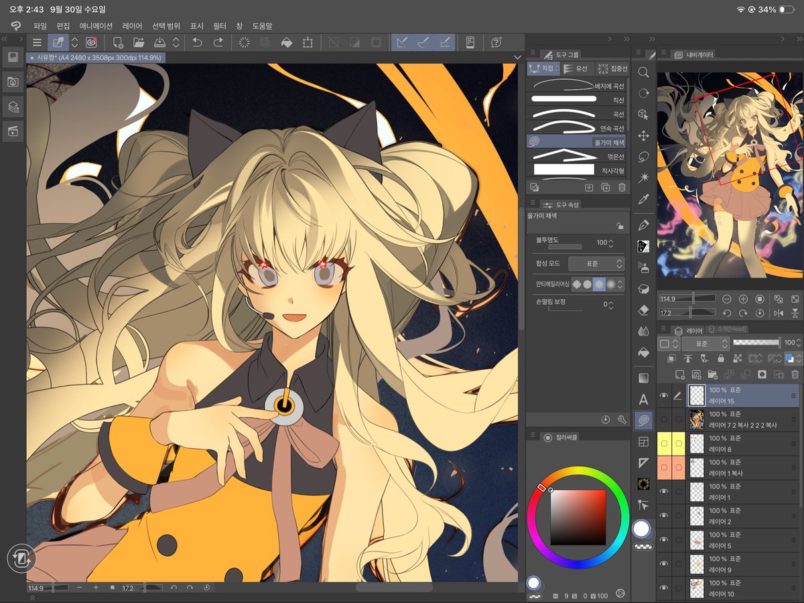This screenshot has height=603, width=804.
Task: Open hamburger menu in command bar
Action: pyautogui.click(x=37, y=42)
